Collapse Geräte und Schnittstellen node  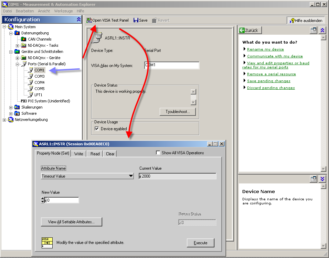point(11,52)
